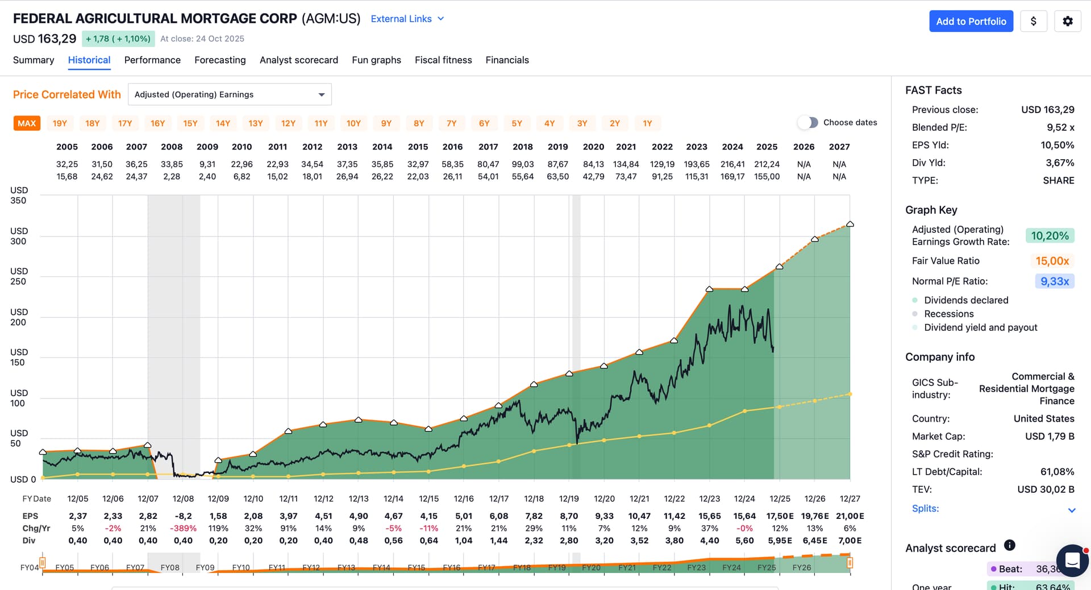Select the 10Y time range button
Image resolution: width=1091 pixels, height=590 pixels.
(353, 123)
